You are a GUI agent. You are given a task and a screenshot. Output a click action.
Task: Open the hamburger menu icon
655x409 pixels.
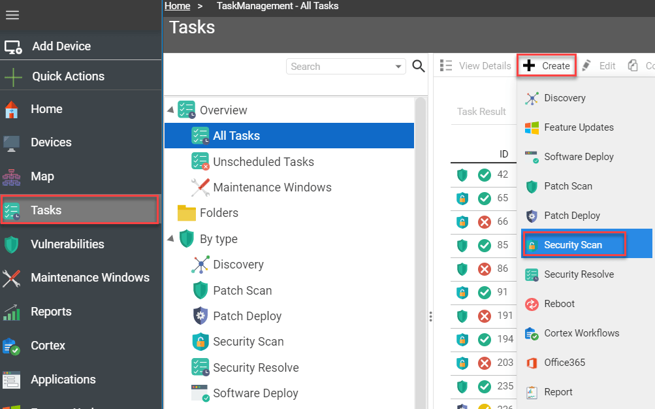[x=12, y=16]
